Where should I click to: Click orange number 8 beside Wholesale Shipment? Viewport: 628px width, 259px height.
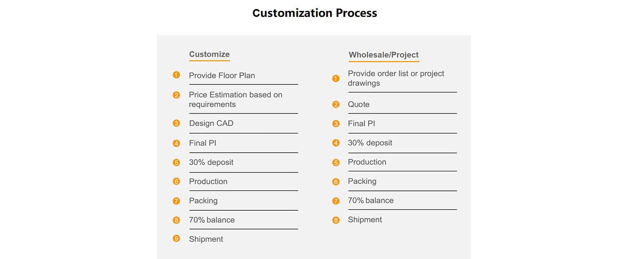[x=336, y=220]
